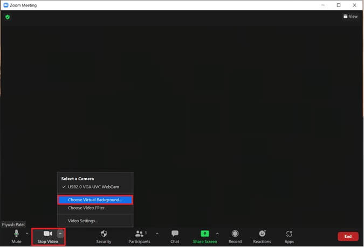Open the Participants panel

pos(139,236)
